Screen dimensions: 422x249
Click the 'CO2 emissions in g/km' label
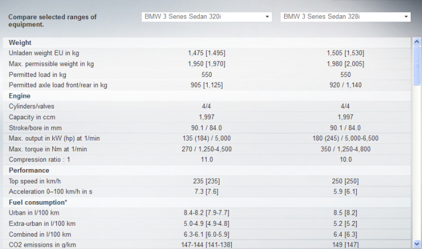[x=42, y=245]
